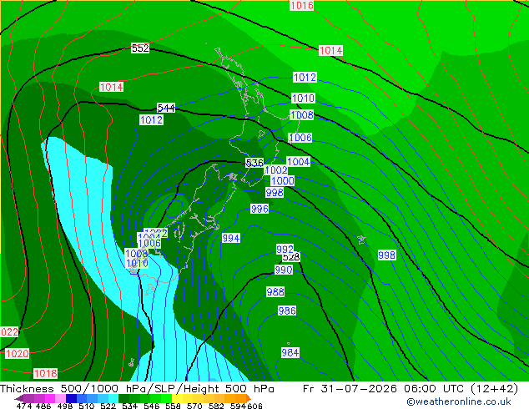The height and width of the screenshot is (409, 529).
Task: Click the blue 998 label below 1000
Action: (x=275, y=193)
